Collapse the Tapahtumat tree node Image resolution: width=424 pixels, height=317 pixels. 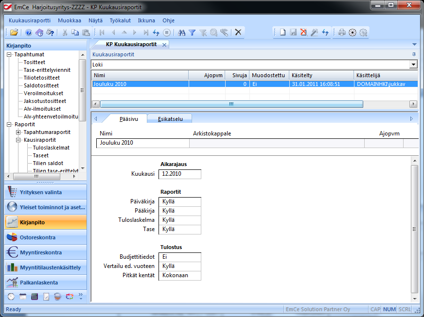(9, 54)
